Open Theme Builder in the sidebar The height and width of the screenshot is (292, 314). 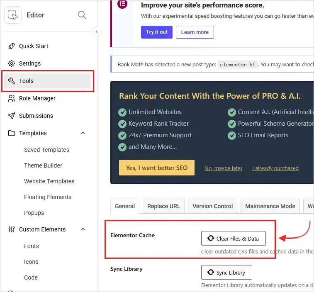click(x=43, y=165)
